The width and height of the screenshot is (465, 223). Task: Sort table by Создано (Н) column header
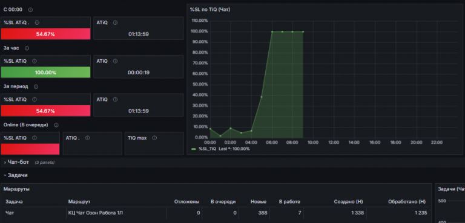[x=349, y=202]
